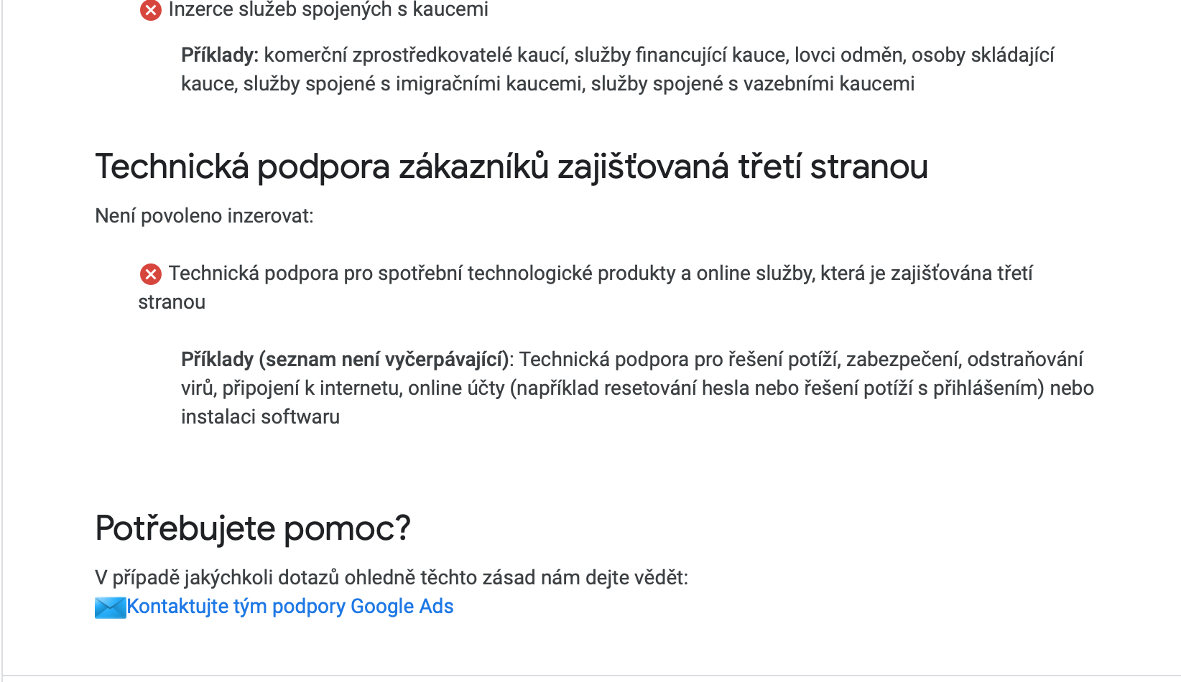This screenshot has height=682, width=1181.
Task: Click bold text "Příklady (seznam není vyčerpávající)"
Action: [345, 360]
